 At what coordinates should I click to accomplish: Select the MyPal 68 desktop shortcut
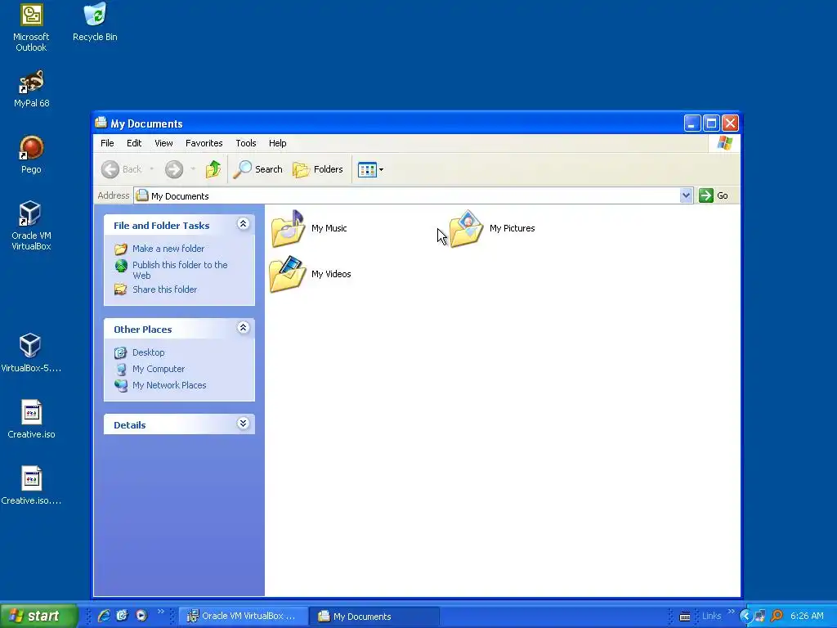(32, 88)
